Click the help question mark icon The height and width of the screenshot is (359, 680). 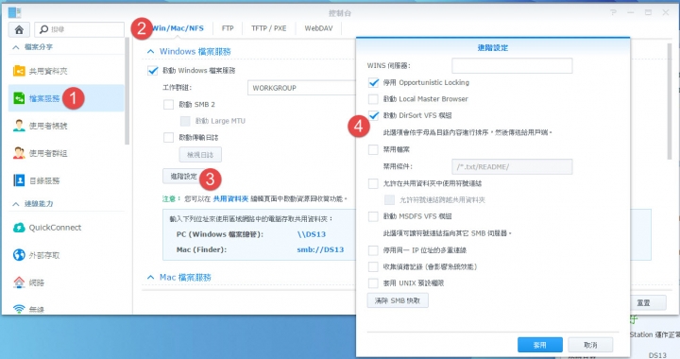[613, 12]
